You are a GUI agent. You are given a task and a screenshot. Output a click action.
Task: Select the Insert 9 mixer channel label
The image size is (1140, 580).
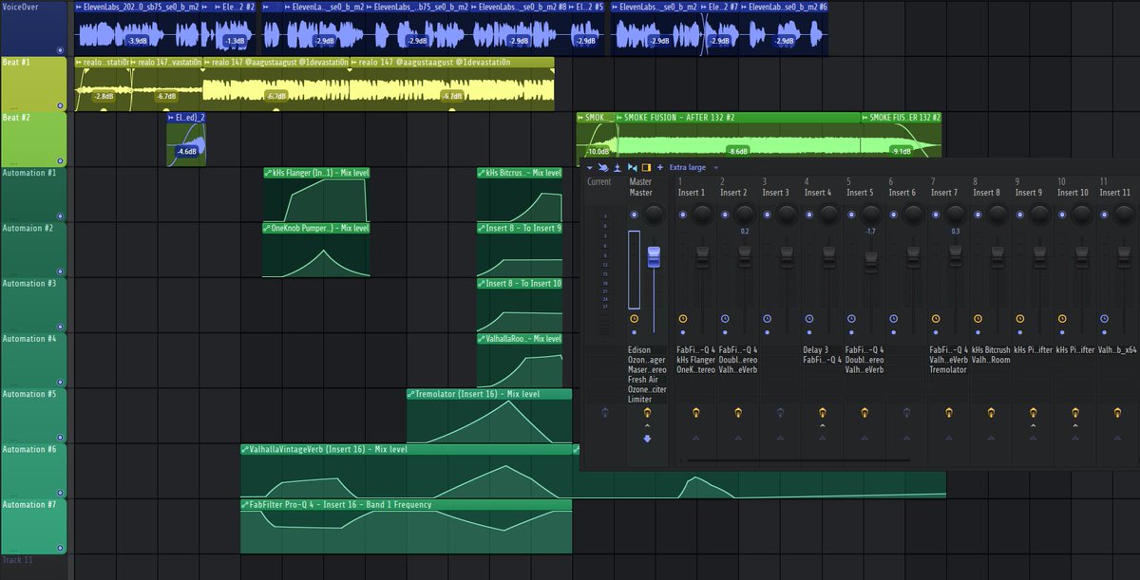tap(1029, 193)
